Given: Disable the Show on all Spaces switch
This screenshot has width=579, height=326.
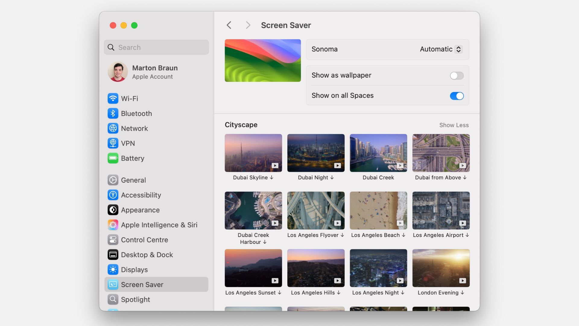Looking at the screenshot, I should (457, 96).
